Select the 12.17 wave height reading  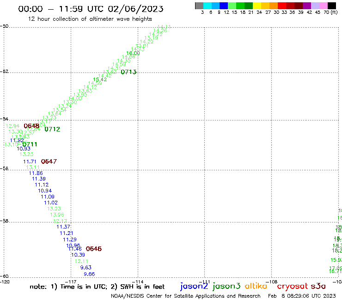click(60, 221)
